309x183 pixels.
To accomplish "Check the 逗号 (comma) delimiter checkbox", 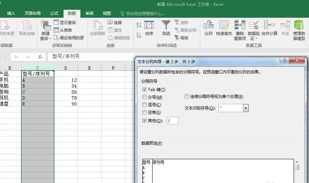I will pyautogui.click(x=144, y=105).
